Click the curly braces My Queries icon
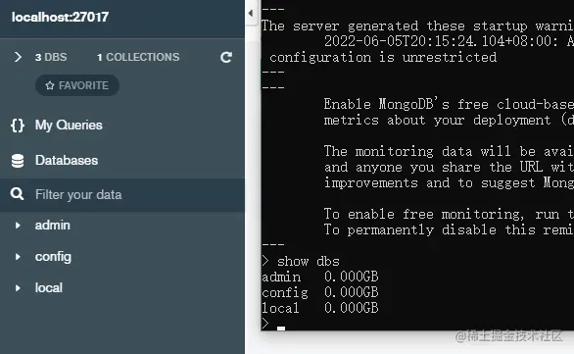 coord(18,126)
